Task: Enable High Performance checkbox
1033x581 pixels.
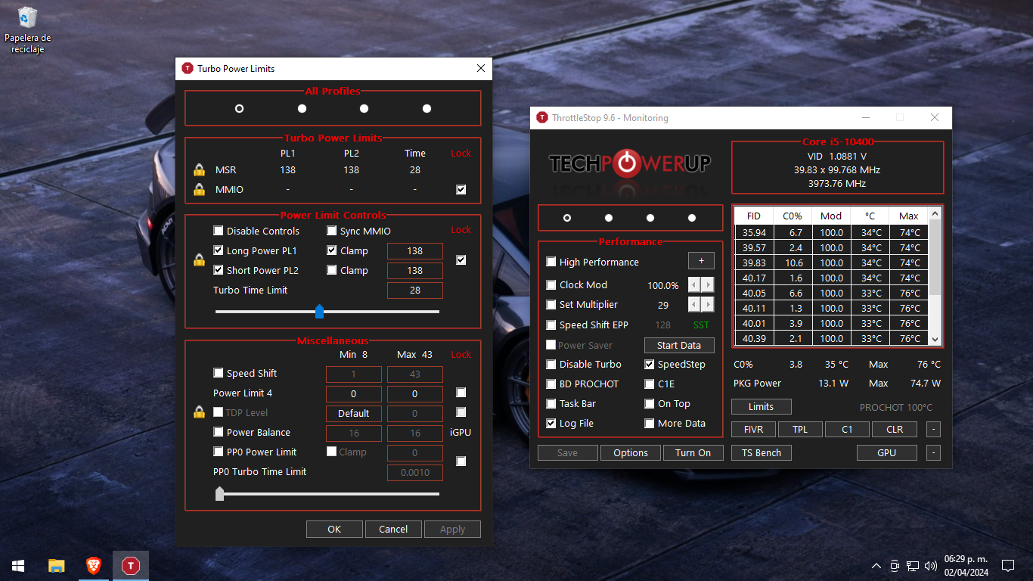Action: coord(551,262)
